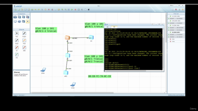Click the open topology folder icon
198x111 pixels.
pos(22,10)
